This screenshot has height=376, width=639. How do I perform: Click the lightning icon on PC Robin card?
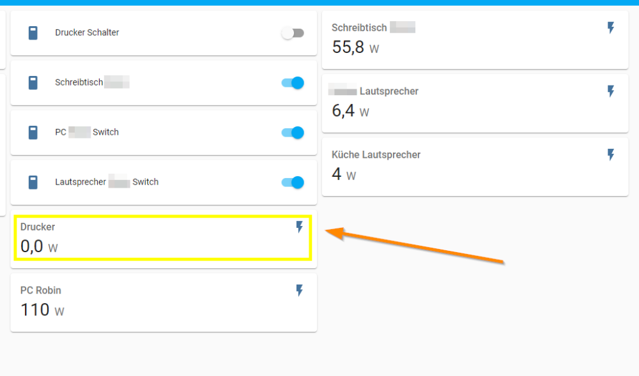(300, 290)
